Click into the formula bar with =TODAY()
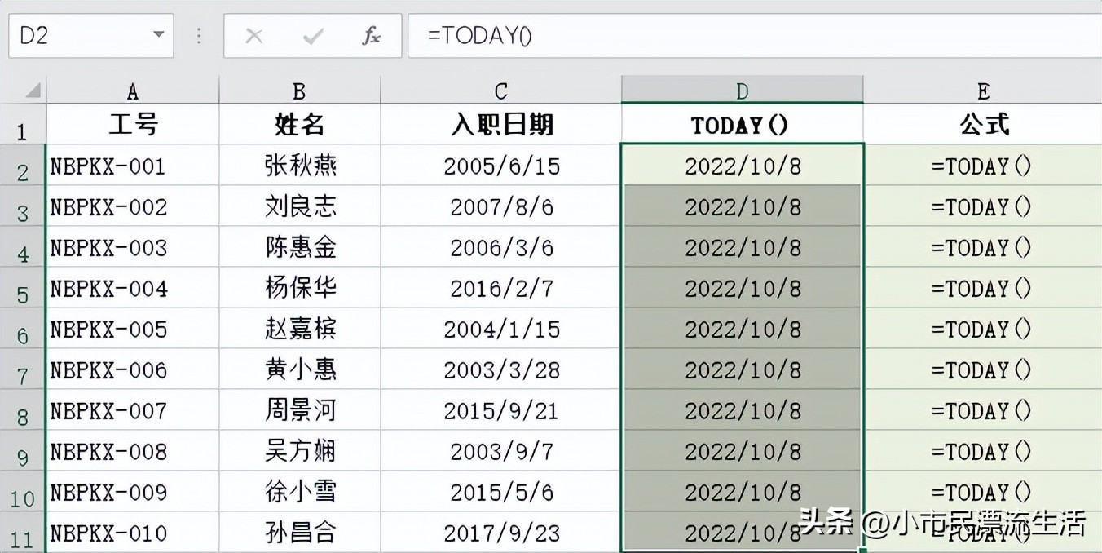The height and width of the screenshot is (553, 1102). (734, 36)
